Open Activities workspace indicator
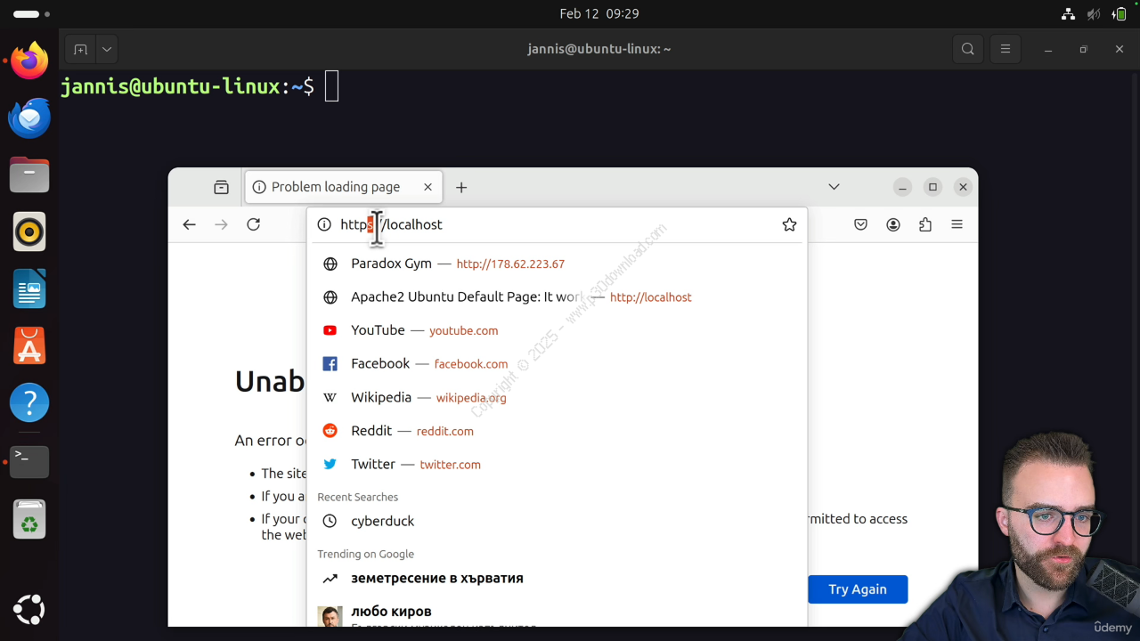 [x=31, y=14]
